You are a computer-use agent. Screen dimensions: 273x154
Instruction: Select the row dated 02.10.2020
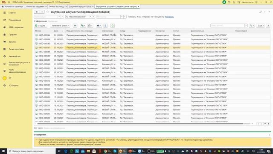(x=152, y=44)
